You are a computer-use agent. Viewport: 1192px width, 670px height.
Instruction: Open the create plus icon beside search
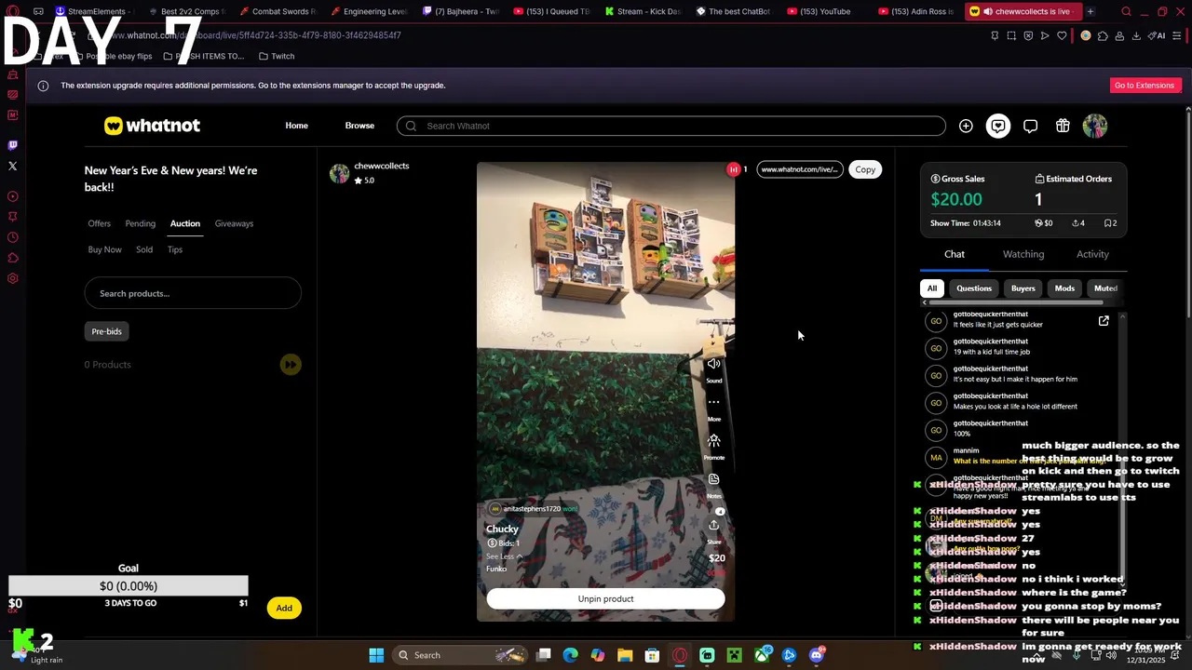(966, 126)
